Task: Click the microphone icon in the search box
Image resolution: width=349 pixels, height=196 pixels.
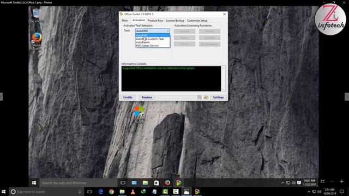Action: (80, 192)
